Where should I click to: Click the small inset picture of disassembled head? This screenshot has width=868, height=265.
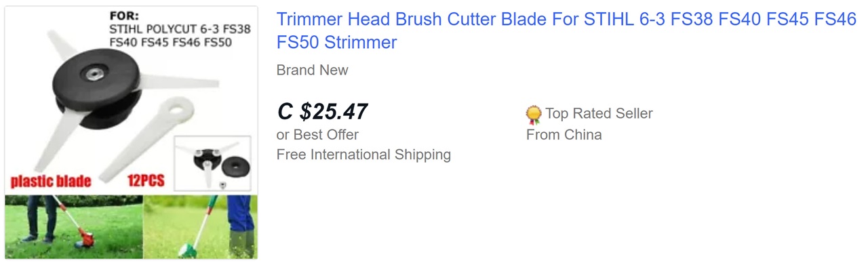pyautogui.click(x=213, y=165)
